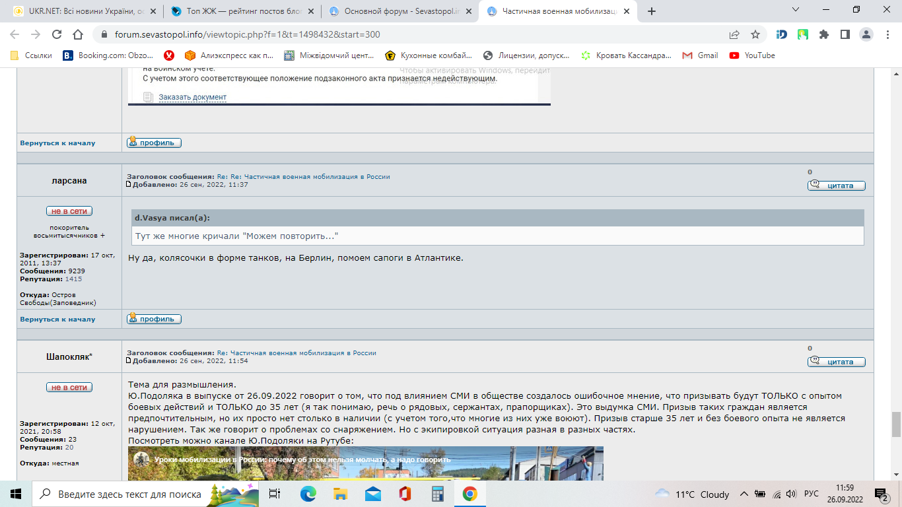Reload the page with the refresh icon
Viewport: 902px width, 507px height.
click(57, 34)
